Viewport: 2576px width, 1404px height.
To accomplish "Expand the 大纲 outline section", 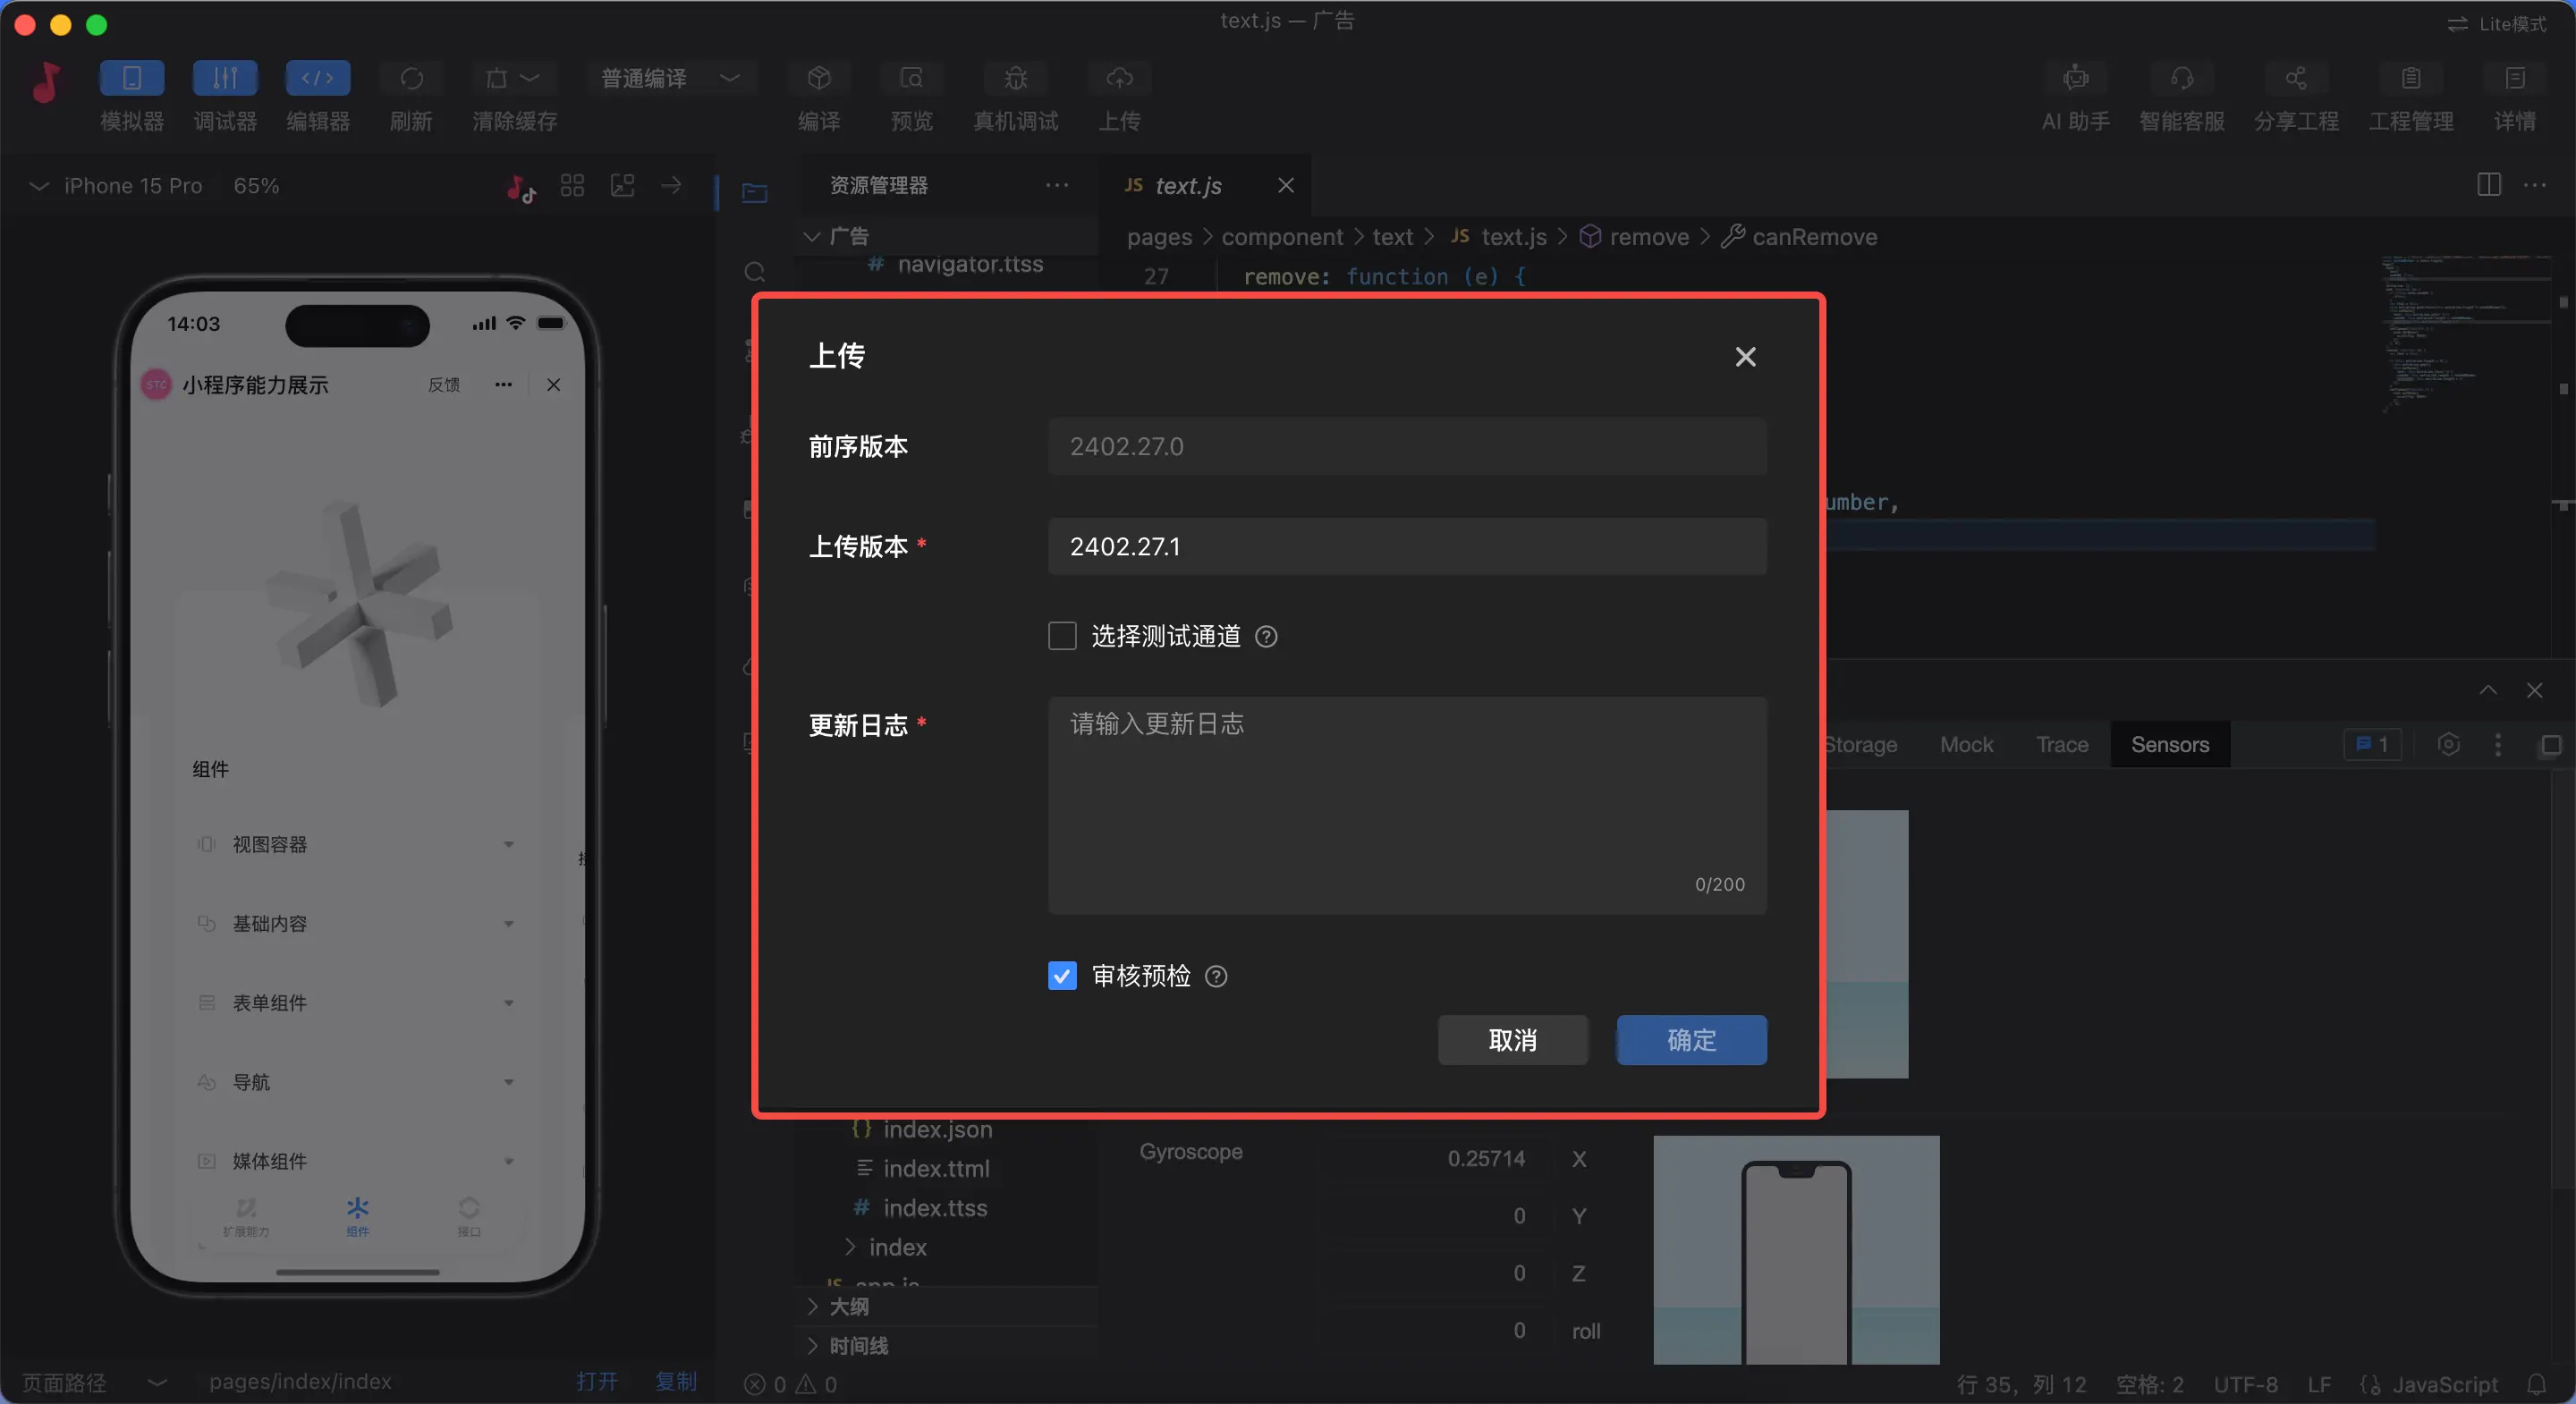I will pos(848,1306).
